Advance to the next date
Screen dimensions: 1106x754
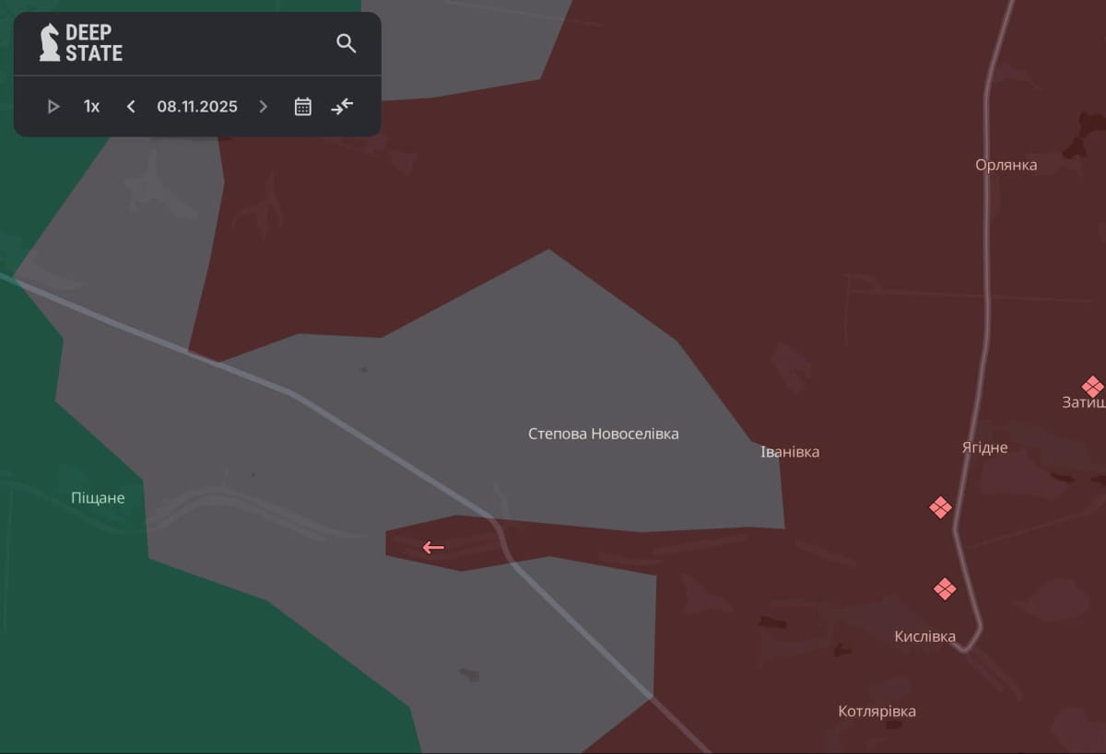[x=264, y=107]
